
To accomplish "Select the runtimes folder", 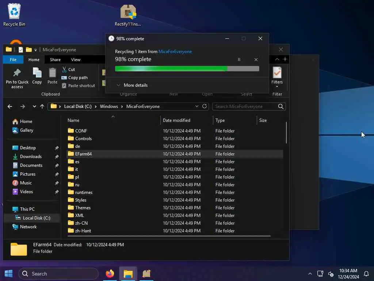I will [x=175, y=192].
